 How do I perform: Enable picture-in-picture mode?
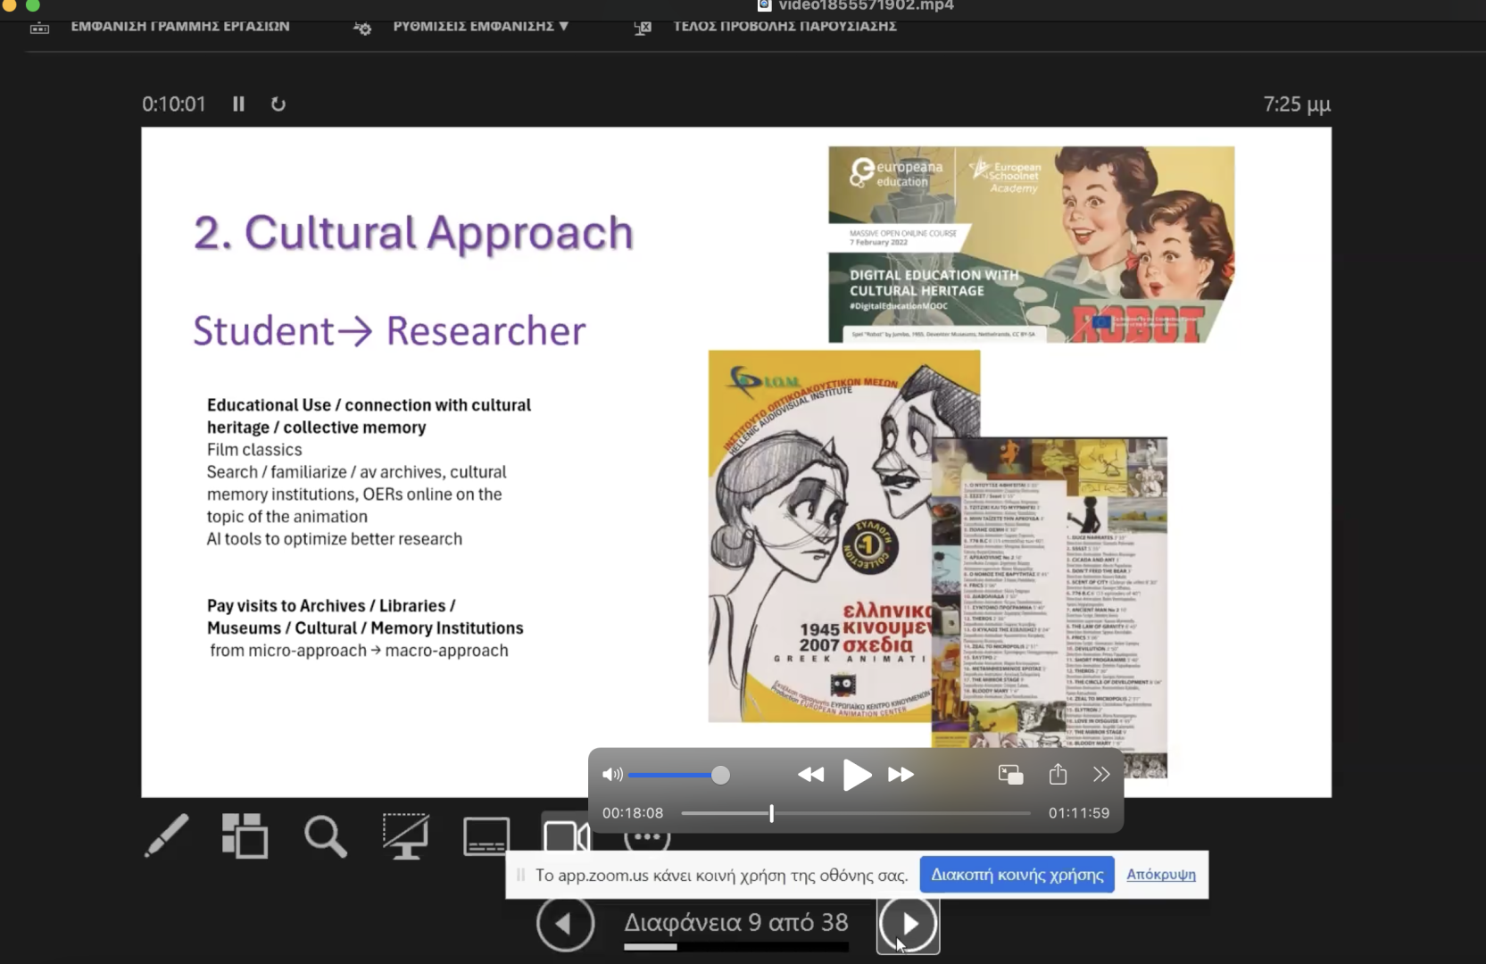(1010, 775)
